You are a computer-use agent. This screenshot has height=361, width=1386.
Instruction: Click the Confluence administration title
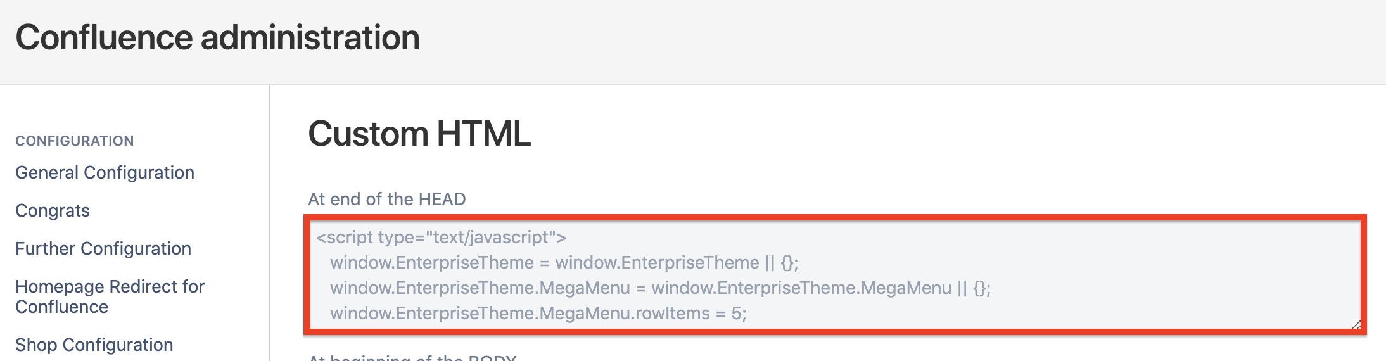[x=217, y=37]
